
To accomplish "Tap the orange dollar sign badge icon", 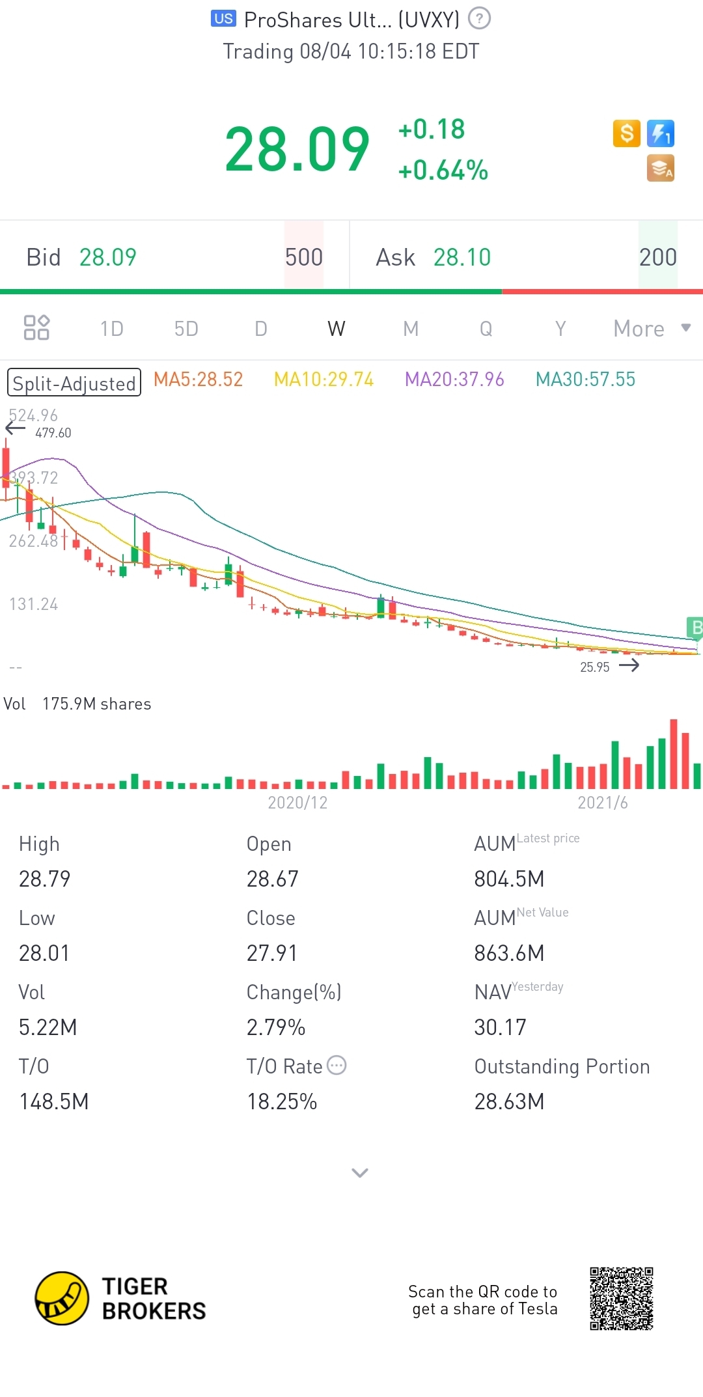I will click(x=627, y=133).
